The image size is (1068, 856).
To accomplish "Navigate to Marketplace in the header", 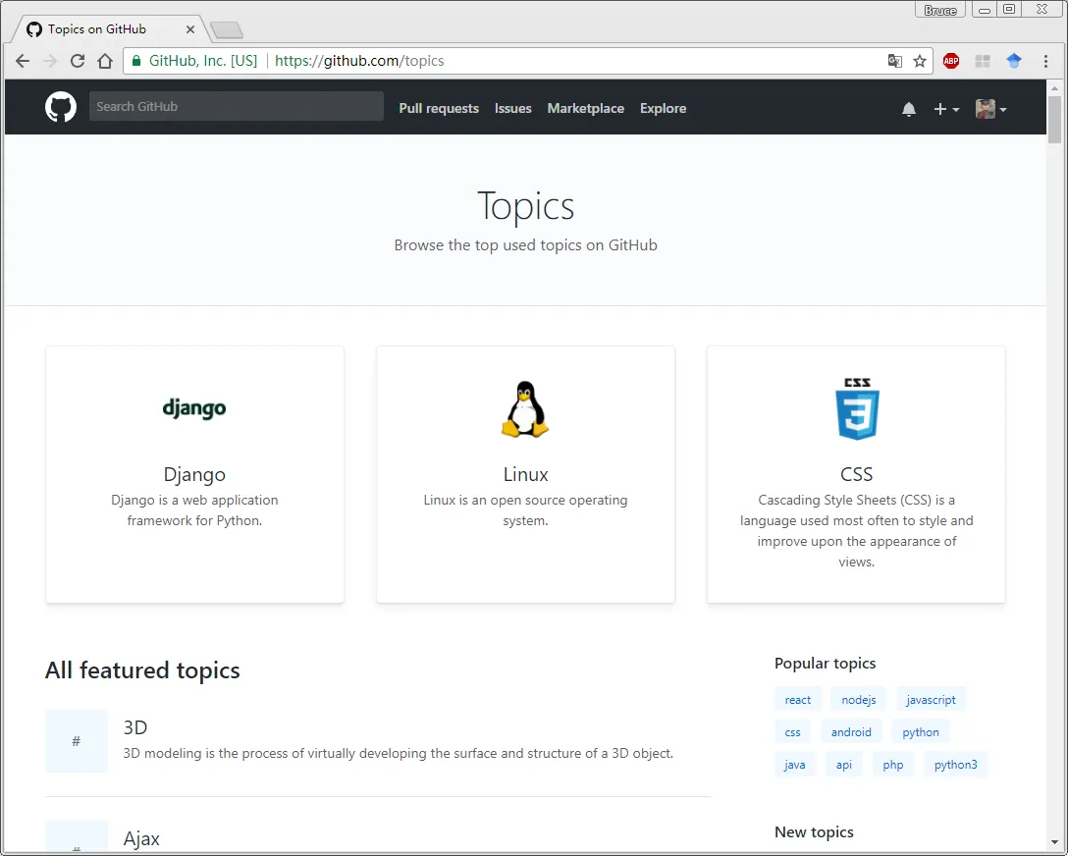I will [x=585, y=109].
